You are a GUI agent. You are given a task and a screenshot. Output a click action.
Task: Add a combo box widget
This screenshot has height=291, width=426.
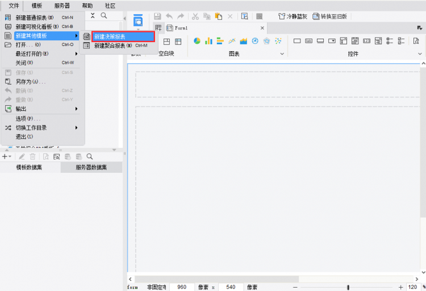[332, 41]
